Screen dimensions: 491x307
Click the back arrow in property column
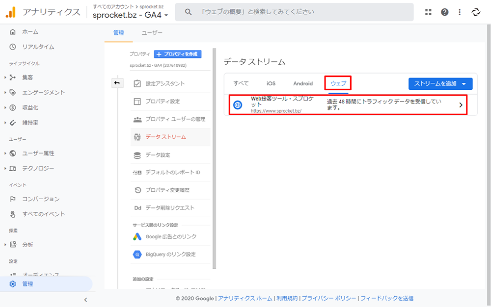tap(117, 83)
